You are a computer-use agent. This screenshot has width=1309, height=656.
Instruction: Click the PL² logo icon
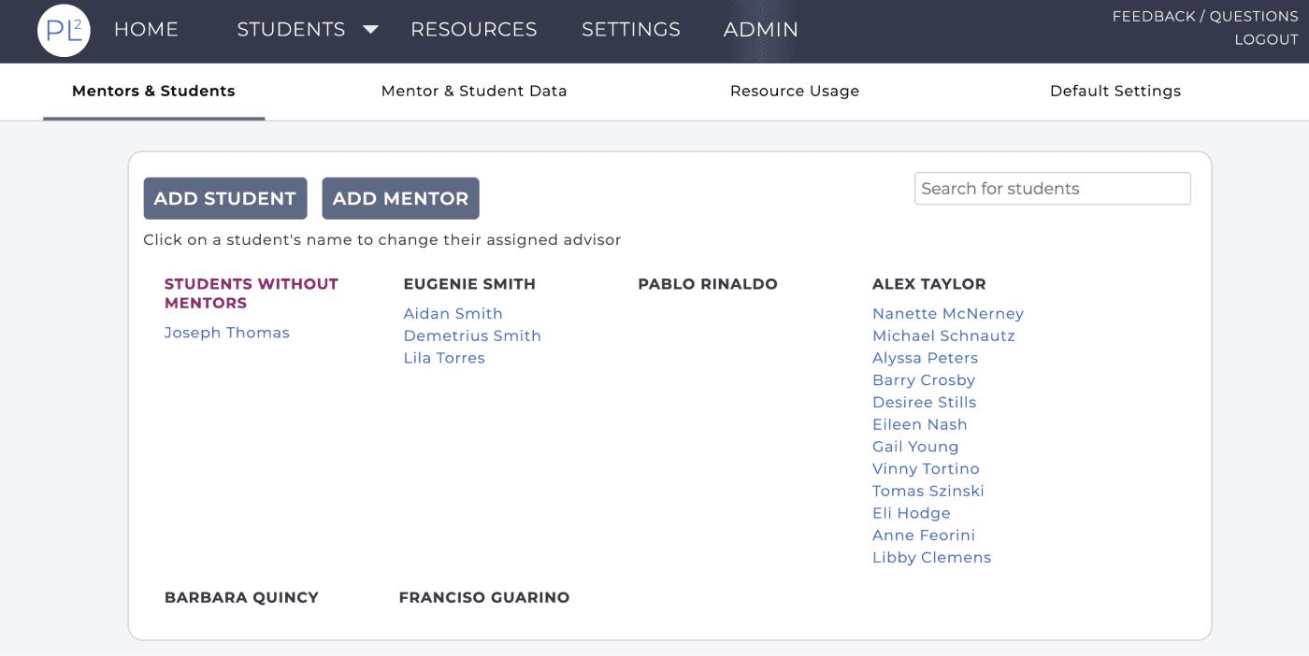click(64, 31)
